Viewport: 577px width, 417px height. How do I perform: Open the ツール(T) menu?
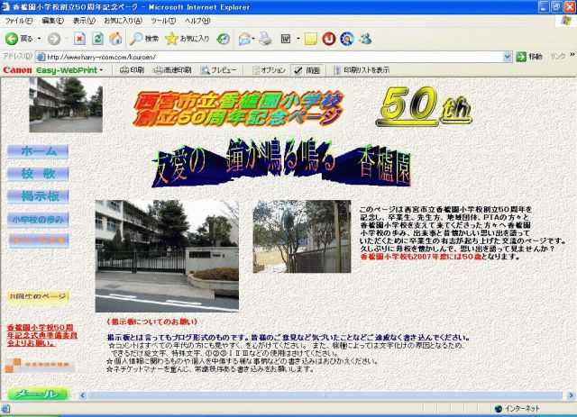click(163, 21)
